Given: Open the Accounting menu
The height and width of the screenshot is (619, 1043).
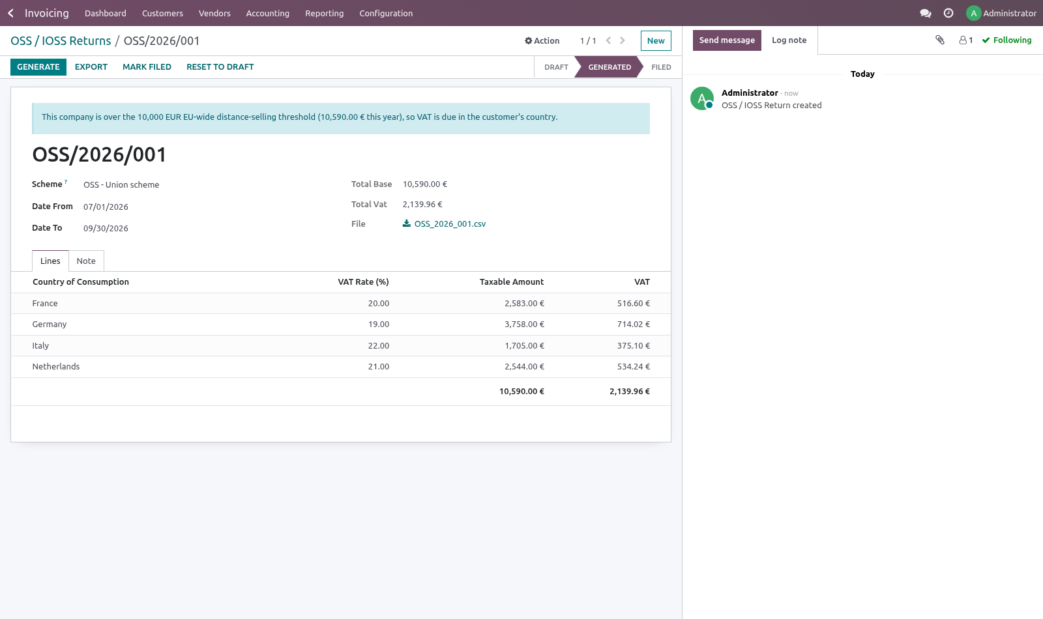Looking at the screenshot, I should 268,13.
